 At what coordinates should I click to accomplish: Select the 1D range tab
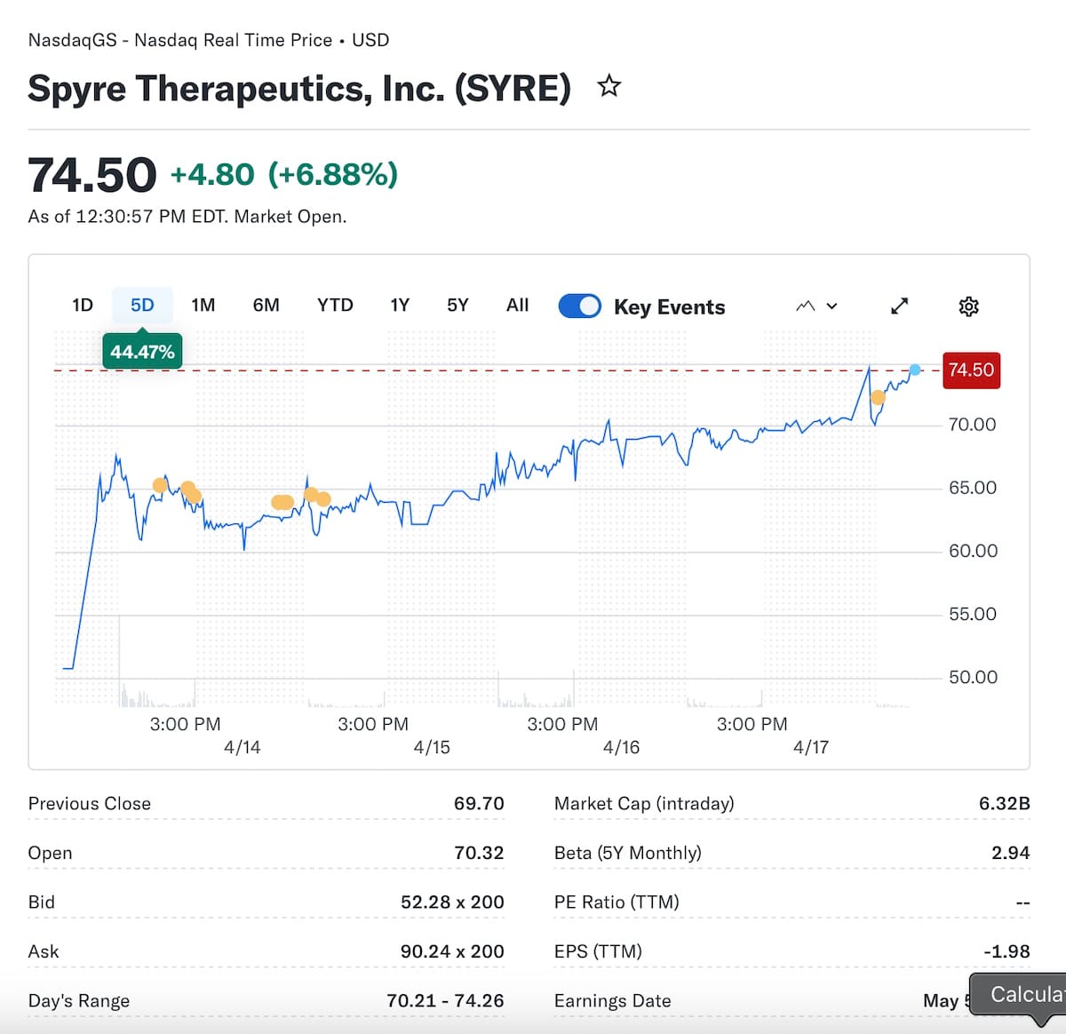point(83,306)
